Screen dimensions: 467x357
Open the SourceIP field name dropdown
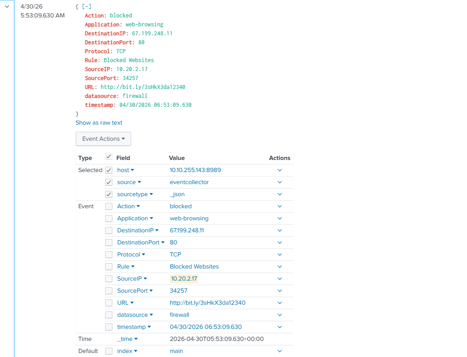(132, 279)
